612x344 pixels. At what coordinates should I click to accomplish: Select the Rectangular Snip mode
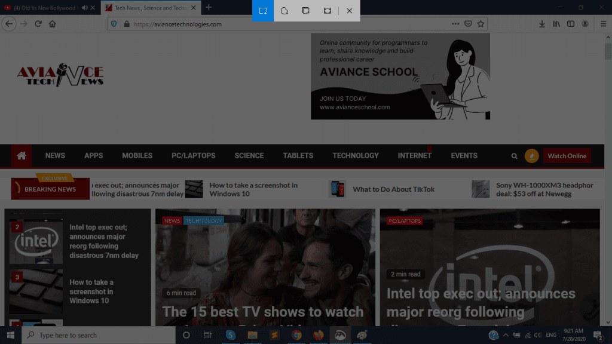click(262, 11)
